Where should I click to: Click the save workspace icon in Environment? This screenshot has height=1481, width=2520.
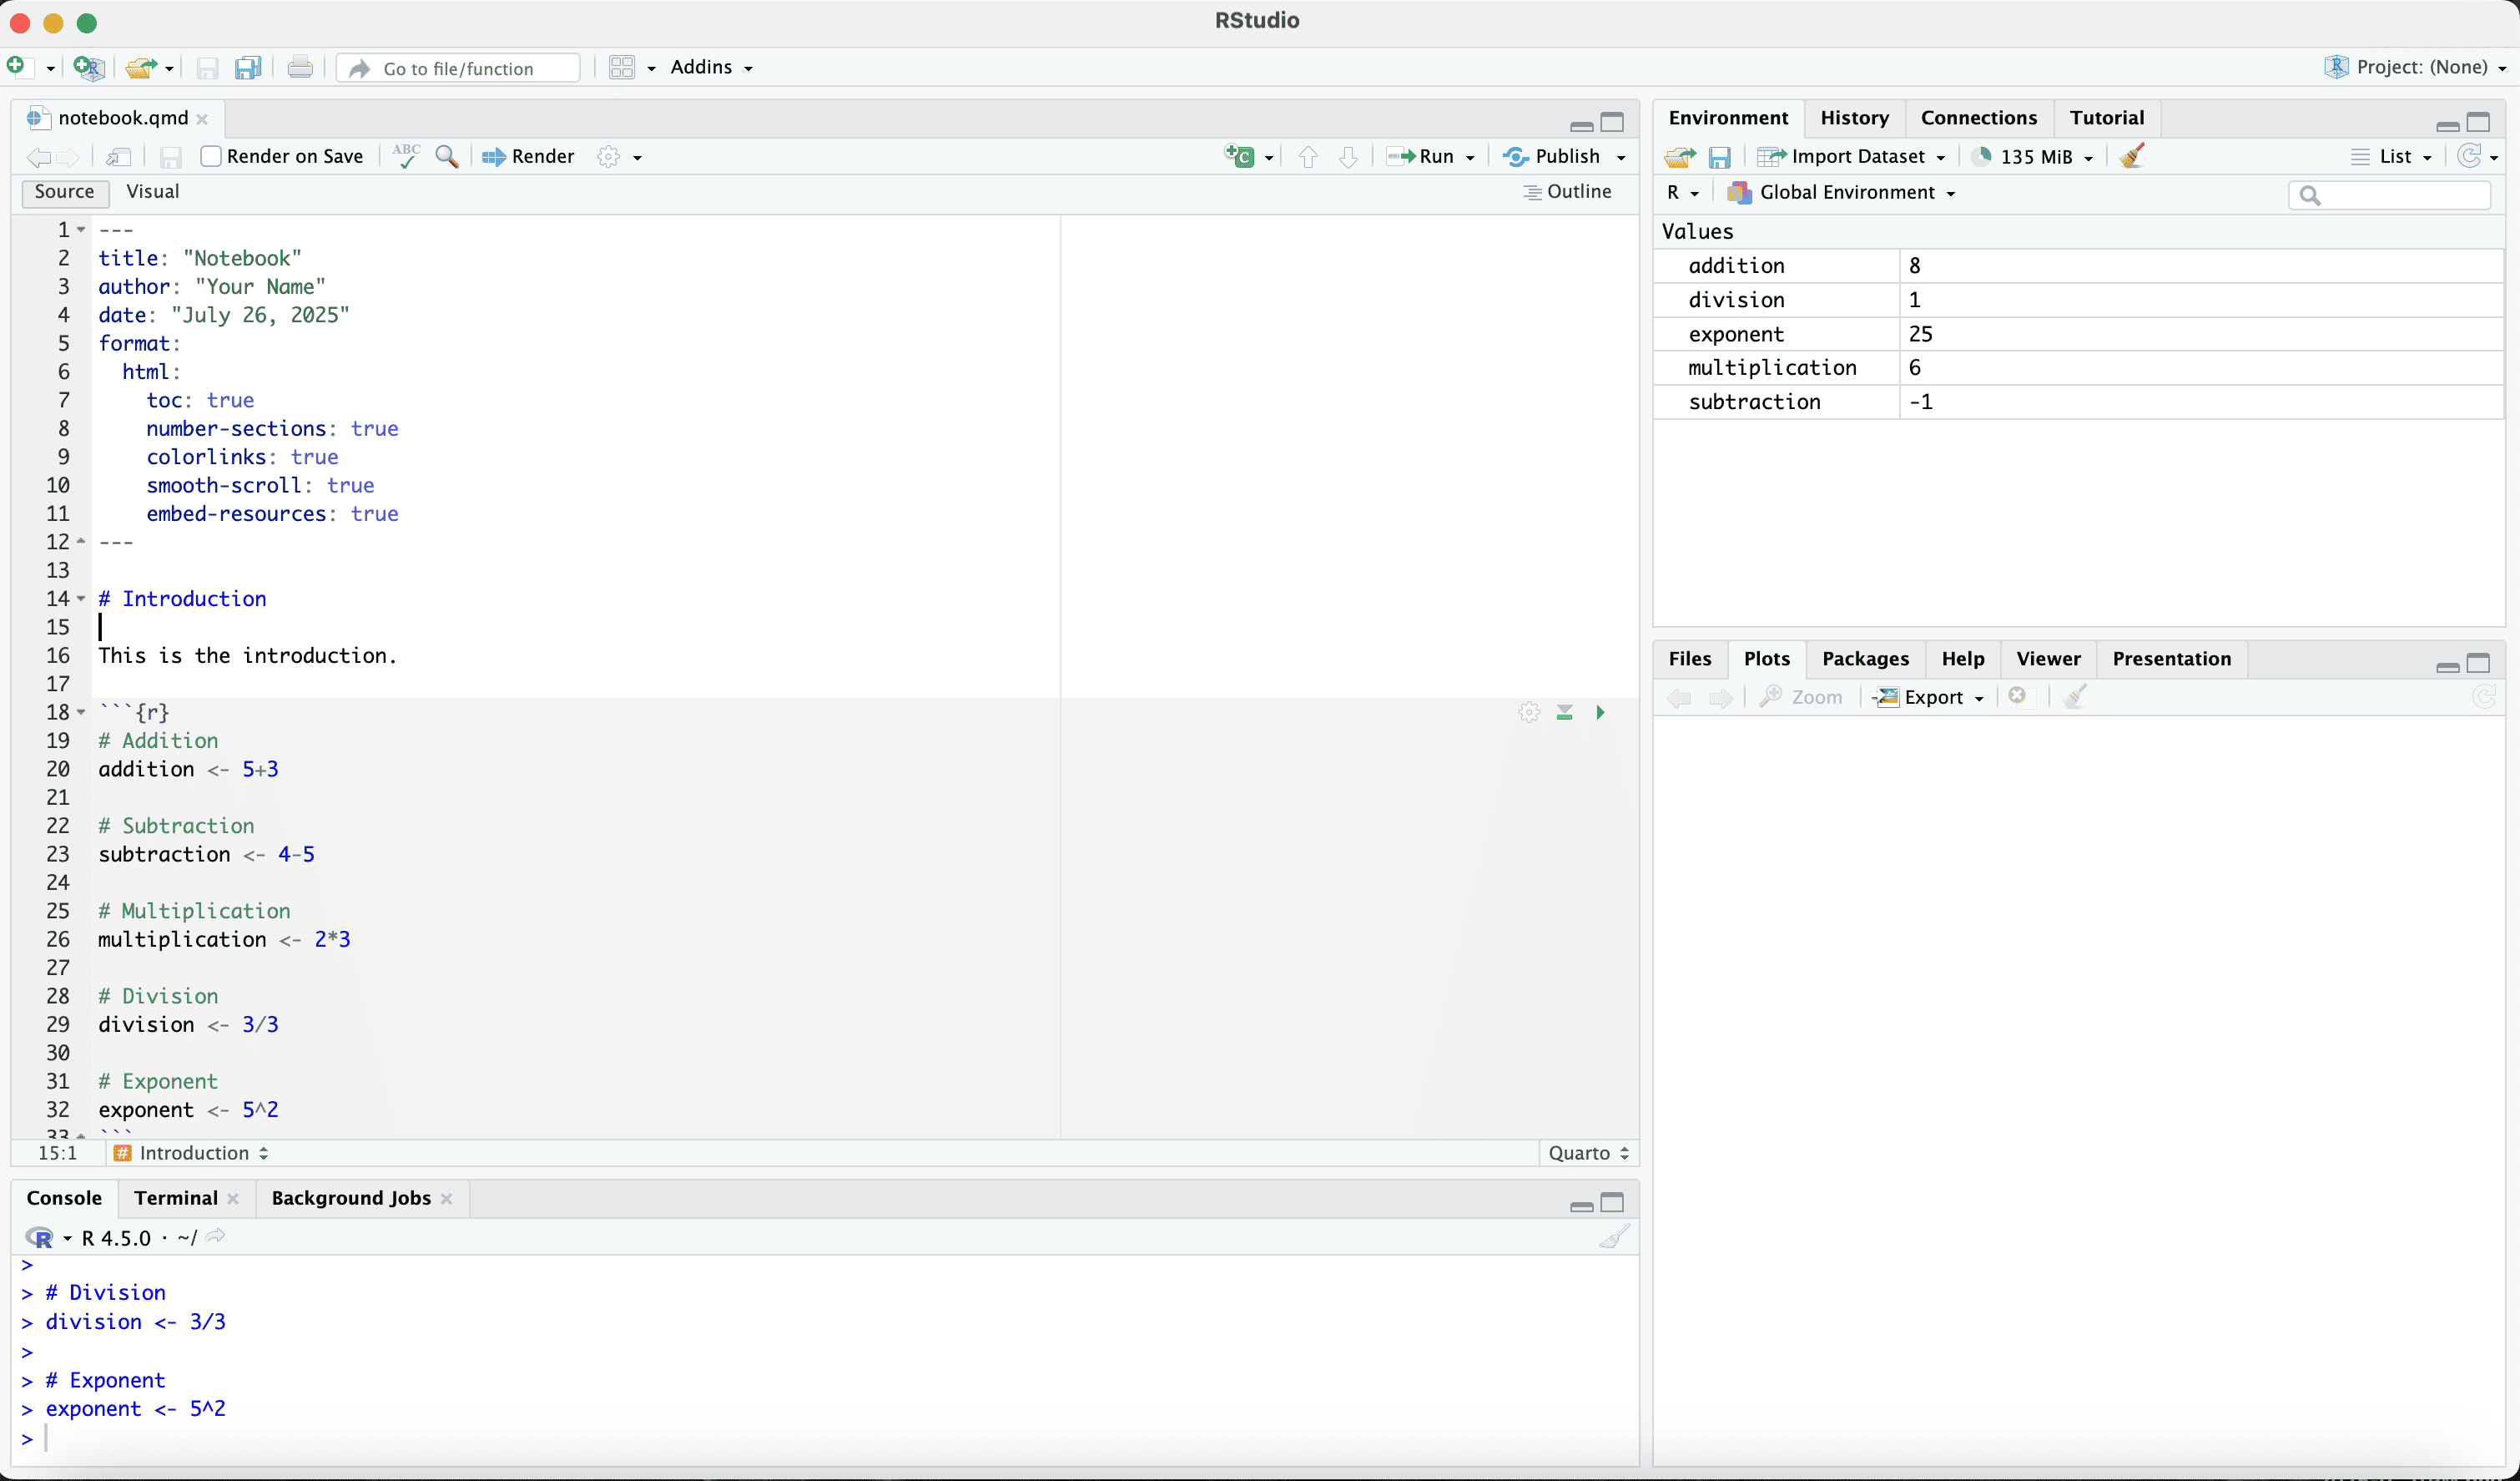(1719, 157)
